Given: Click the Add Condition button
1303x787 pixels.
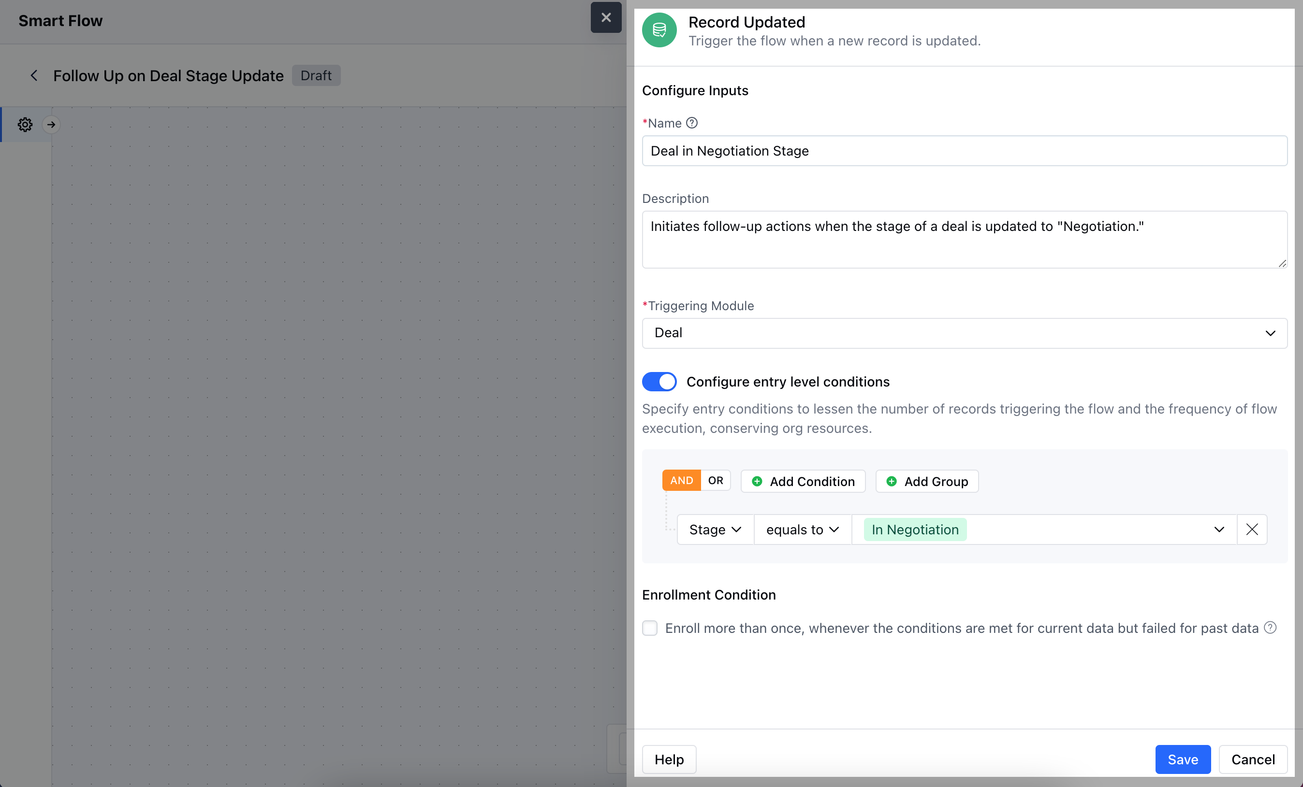Looking at the screenshot, I should click(803, 482).
